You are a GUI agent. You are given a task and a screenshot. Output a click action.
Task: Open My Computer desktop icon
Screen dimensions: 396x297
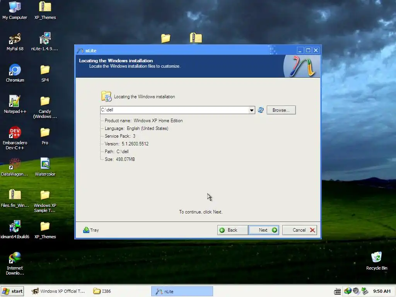tap(15, 10)
